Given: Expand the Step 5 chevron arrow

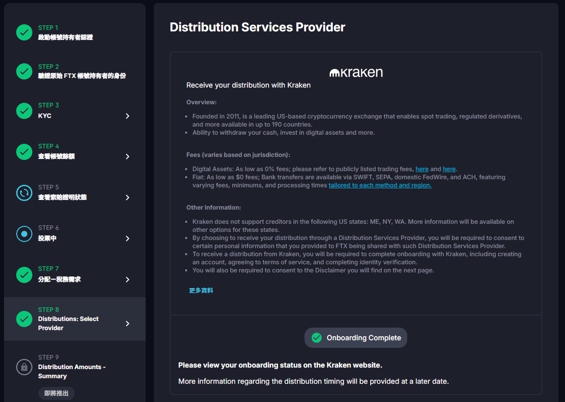Looking at the screenshot, I should click(127, 197).
